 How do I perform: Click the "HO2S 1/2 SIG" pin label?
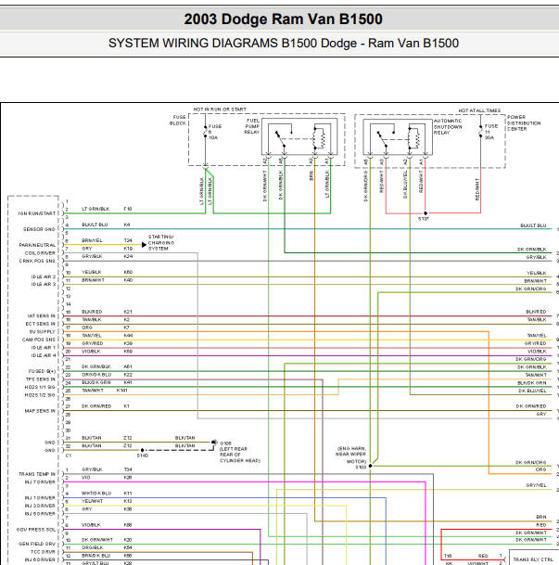pos(40,395)
